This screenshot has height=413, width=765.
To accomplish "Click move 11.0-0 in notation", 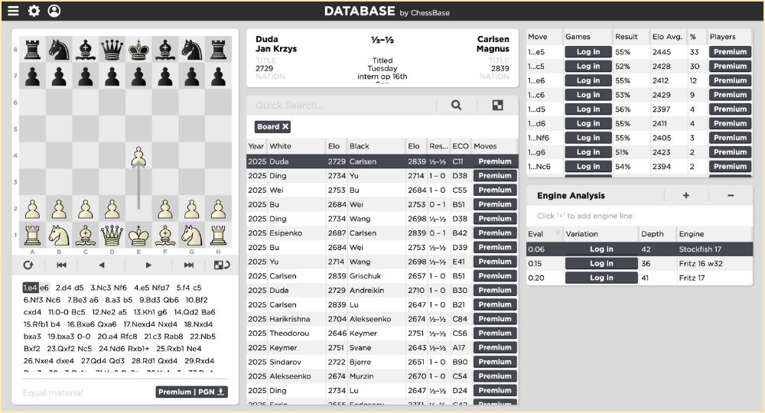I will click(x=59, y=312).
